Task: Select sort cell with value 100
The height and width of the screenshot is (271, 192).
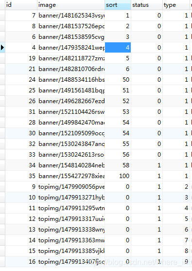Action: (x=118, y=176)
